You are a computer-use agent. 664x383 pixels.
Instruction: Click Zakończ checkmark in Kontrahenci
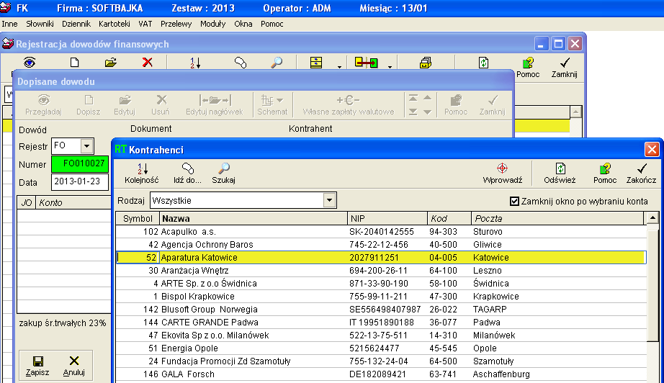[641, 173]
